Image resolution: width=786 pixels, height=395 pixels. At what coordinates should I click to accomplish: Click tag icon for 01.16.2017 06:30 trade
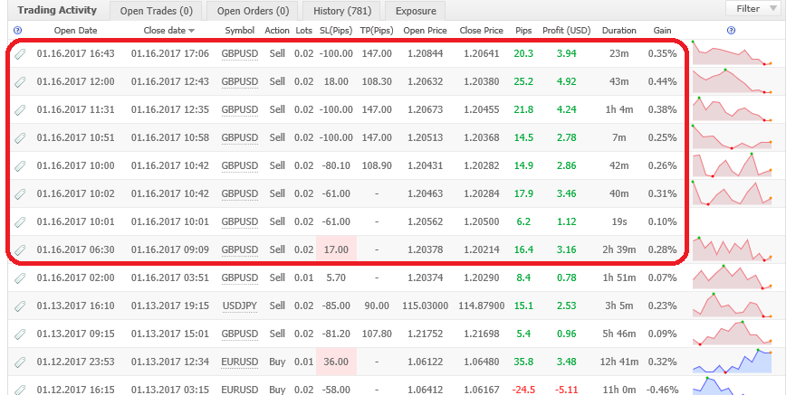pyautogui.click(x=20, y=249)
